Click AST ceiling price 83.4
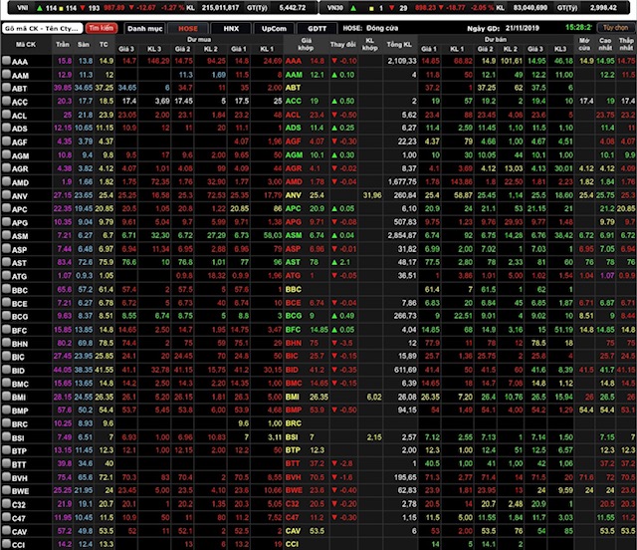 [64, 262]
